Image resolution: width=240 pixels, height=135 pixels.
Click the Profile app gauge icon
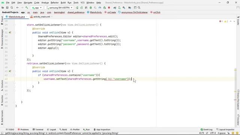coord(100,7)
